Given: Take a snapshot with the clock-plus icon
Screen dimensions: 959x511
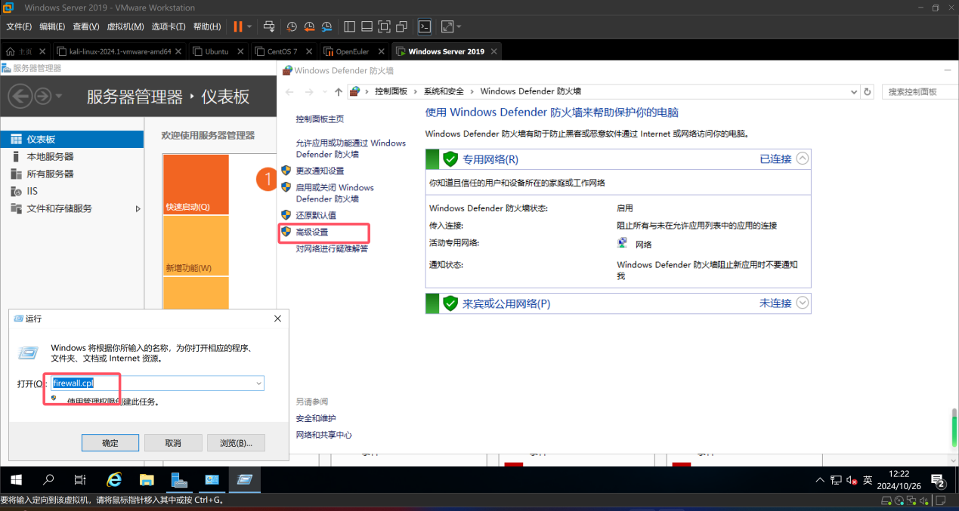Looking at the screenshot, I should tap(292, 26).
